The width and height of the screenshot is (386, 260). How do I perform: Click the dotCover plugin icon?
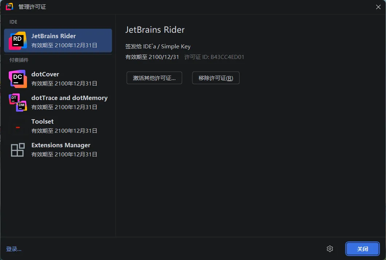[17, 79]
